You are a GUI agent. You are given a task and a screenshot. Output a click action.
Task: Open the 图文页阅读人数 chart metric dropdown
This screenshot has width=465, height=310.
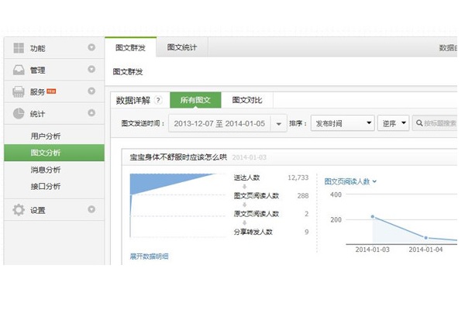350,181
